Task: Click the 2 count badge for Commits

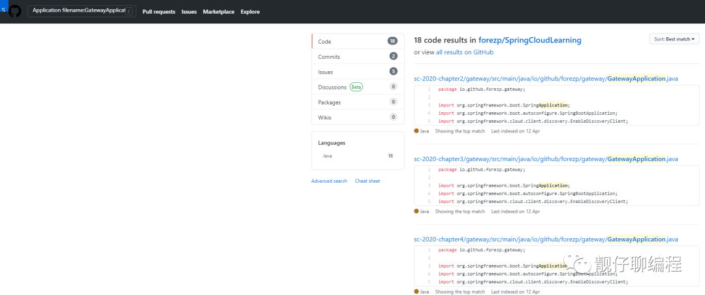Action: pos(394,57)
